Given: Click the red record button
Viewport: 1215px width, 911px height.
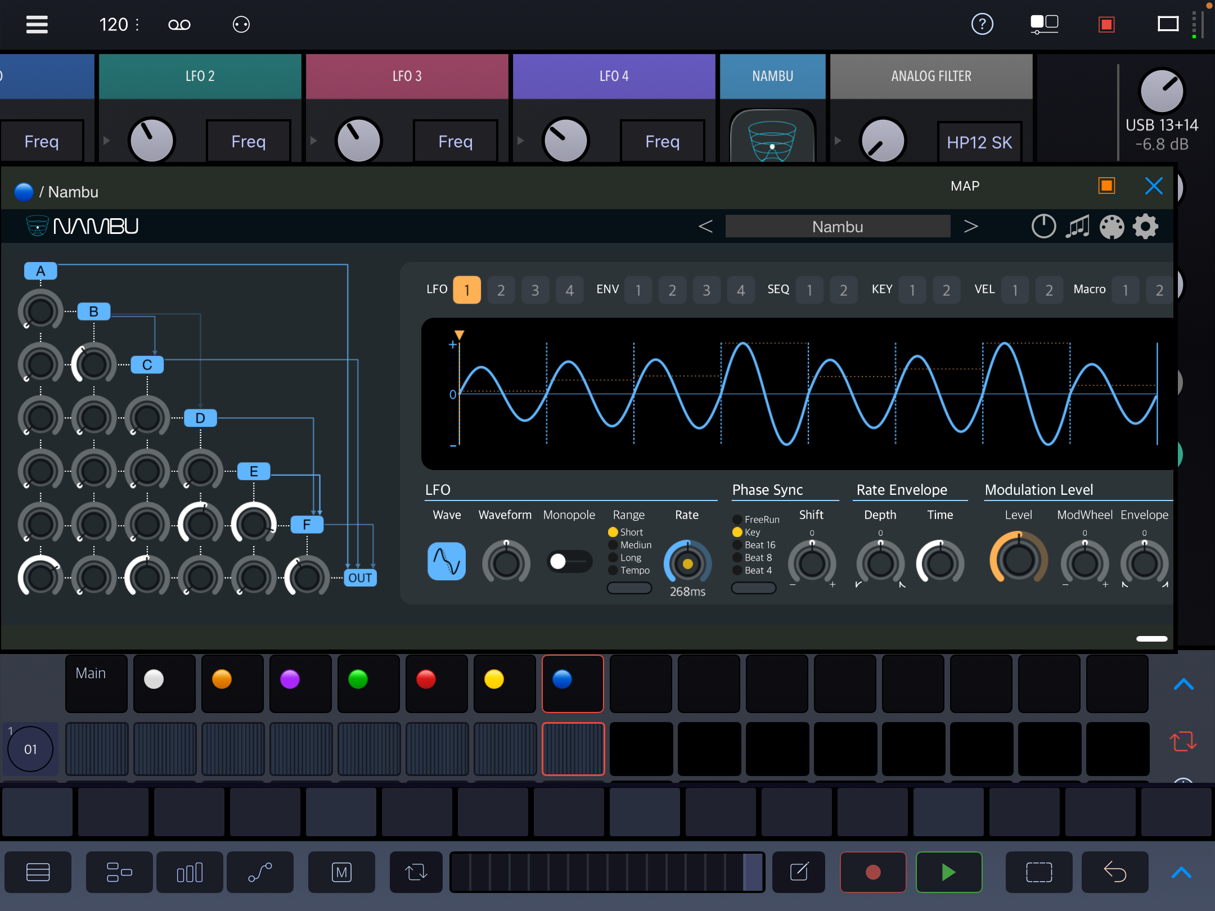Looking at the screenshot, I should (873, 872).
